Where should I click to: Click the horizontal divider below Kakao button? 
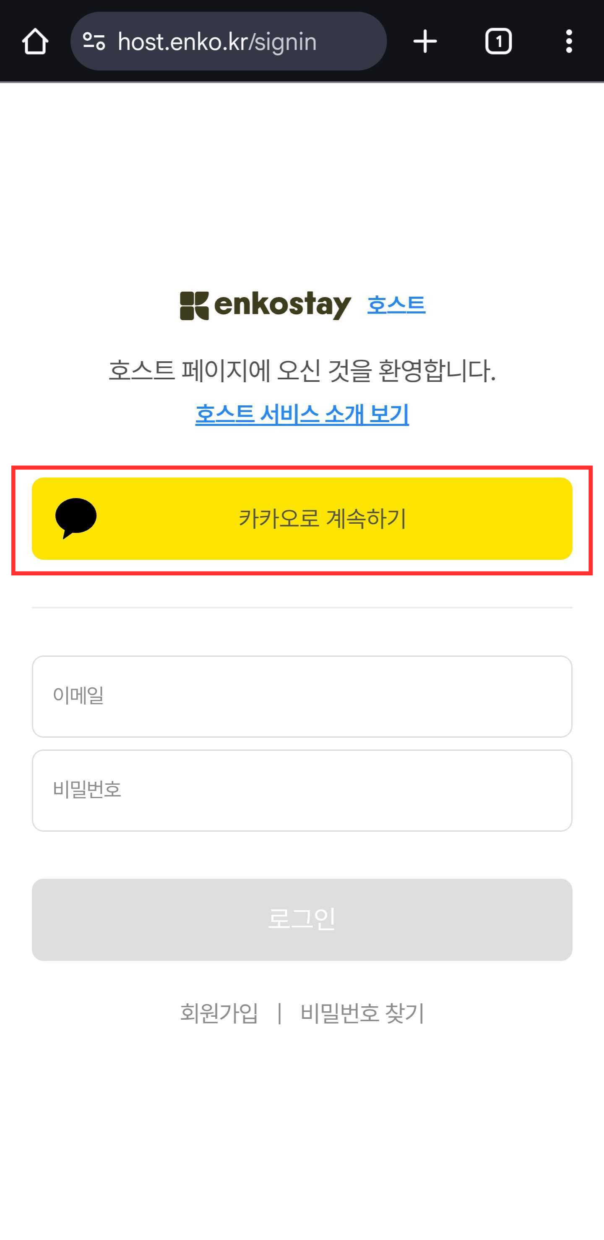pyautogui.click(x=302, y=608)
